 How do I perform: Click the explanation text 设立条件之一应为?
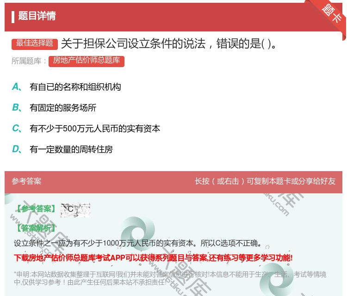point(137,243)
